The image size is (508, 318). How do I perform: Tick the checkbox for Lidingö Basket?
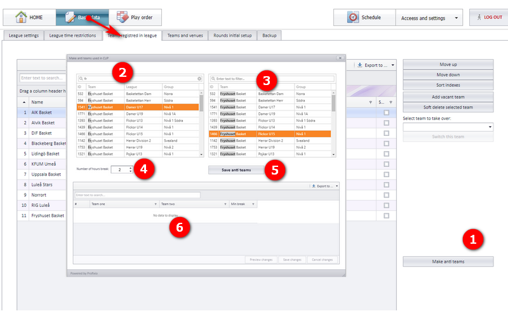[386, 154]
